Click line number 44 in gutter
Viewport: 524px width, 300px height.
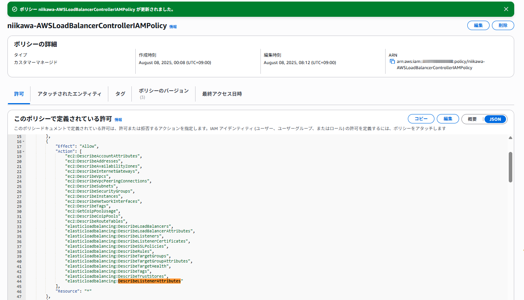click(19, 282)
